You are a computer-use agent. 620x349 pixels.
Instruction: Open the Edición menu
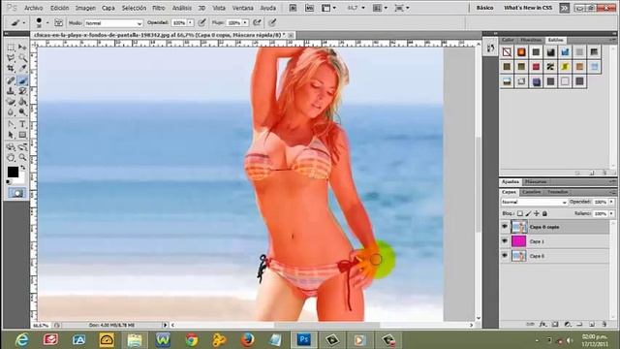coord(60,8)
